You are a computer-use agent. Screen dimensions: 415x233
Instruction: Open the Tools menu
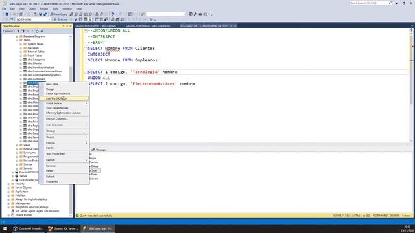tap(55, 8)
